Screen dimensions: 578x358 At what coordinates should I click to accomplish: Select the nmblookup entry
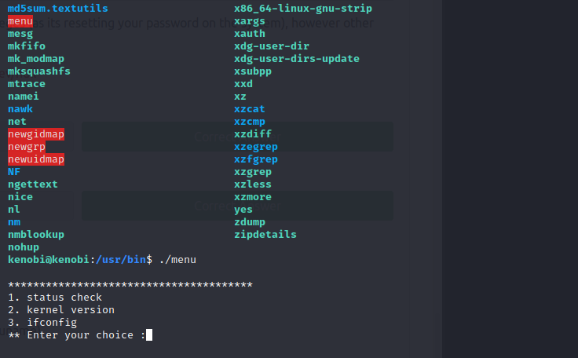(x=36, y=235)
